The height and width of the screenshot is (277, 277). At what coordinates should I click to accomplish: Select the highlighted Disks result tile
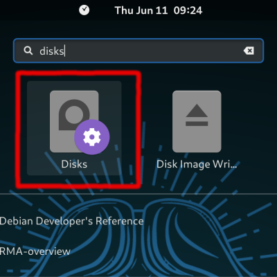point(74,128)
